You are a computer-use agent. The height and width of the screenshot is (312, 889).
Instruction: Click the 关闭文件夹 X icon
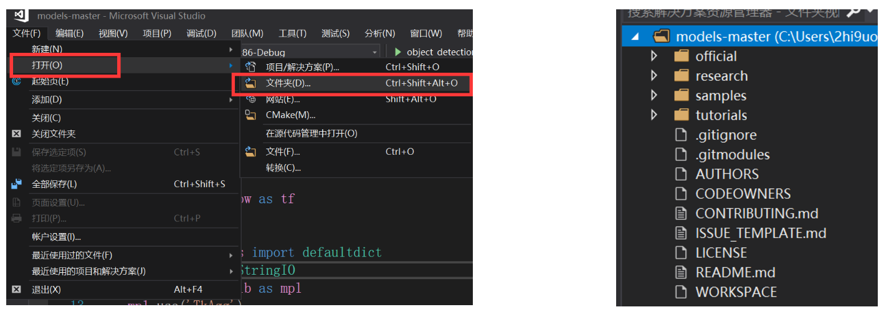[17, 134]
